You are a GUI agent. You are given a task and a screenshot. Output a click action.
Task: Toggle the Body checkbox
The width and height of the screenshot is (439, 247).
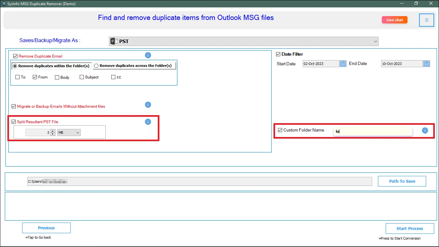(x=57, y=78)
